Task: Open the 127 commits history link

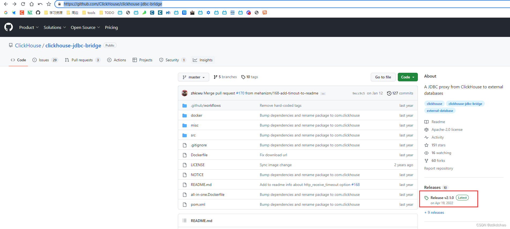Action: 400,93
